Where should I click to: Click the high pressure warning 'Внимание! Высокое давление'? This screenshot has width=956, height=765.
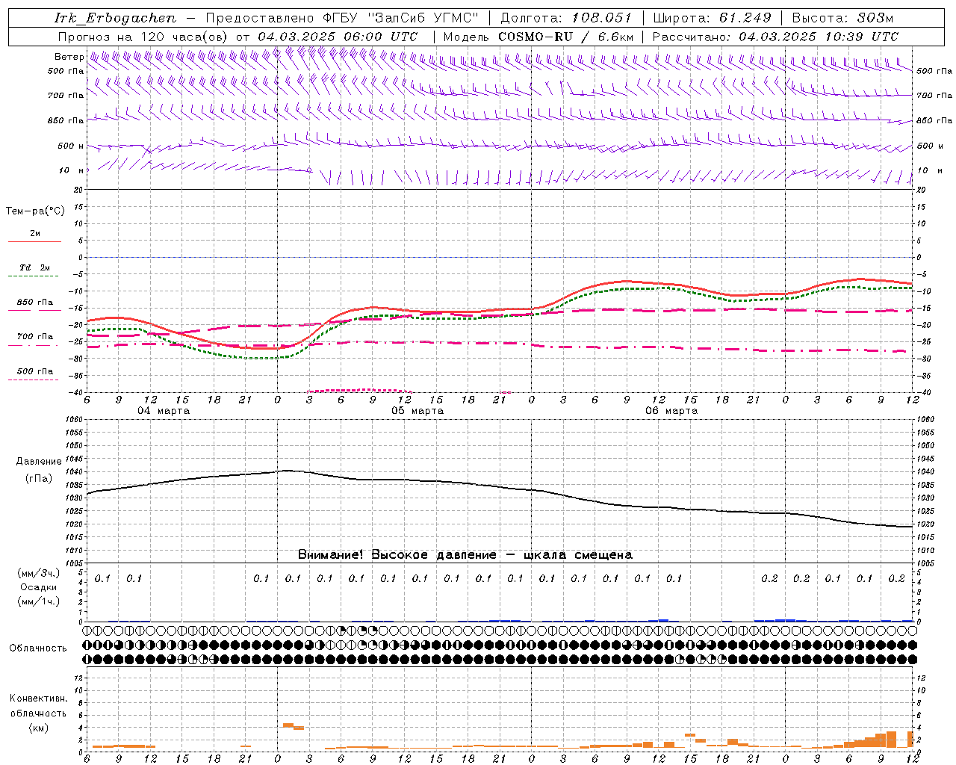[x=397, y=555]
